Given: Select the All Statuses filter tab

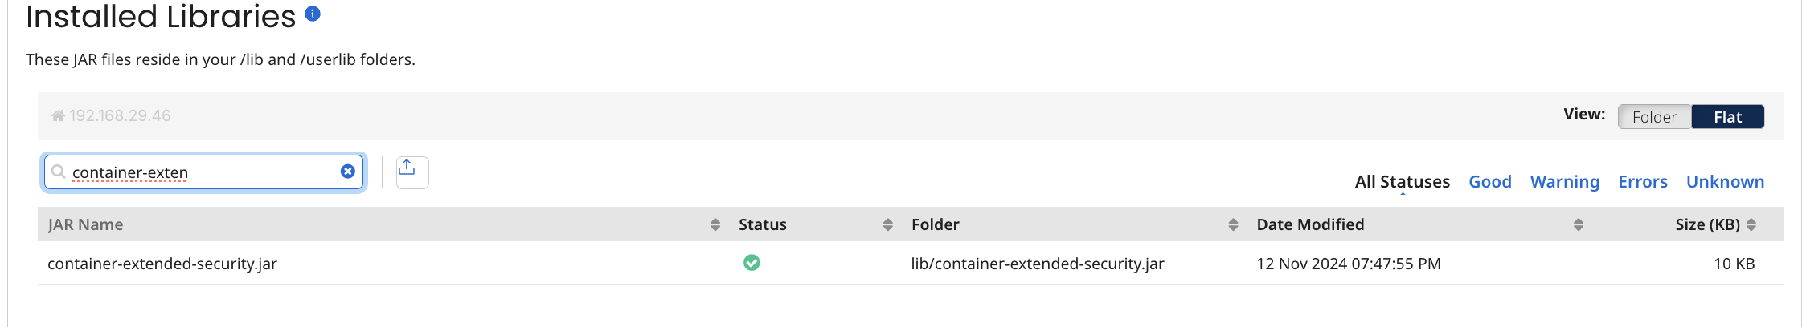Looking at the screenshot, I should [x=1402, y=182].
